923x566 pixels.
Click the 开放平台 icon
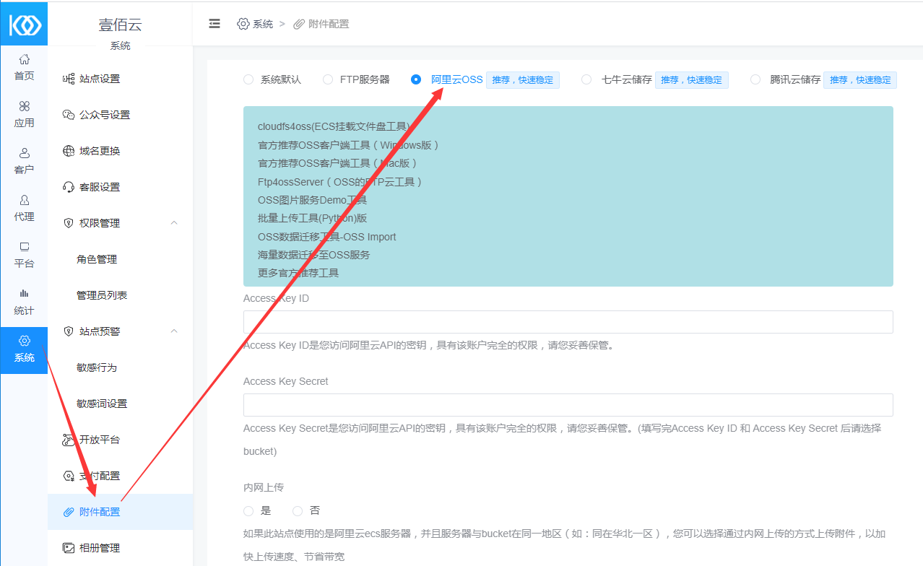tap(69, 440)
